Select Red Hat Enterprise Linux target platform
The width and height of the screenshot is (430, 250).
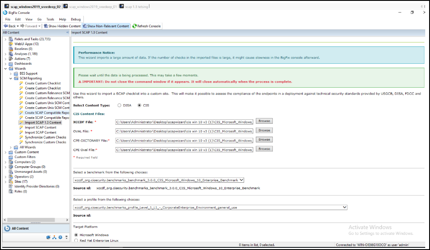tap(76, 240)
